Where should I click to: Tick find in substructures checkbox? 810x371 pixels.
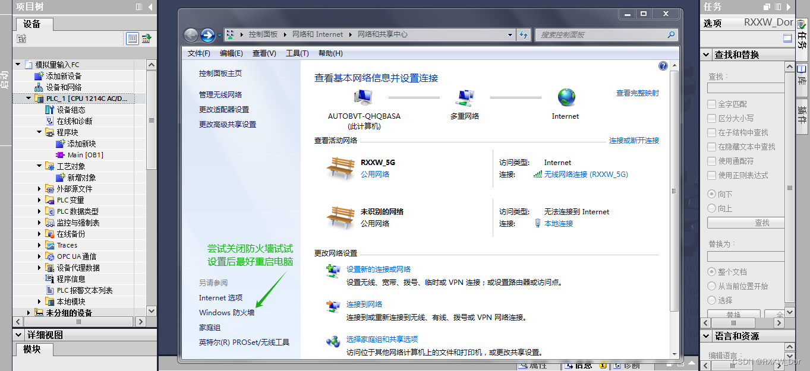711,132
